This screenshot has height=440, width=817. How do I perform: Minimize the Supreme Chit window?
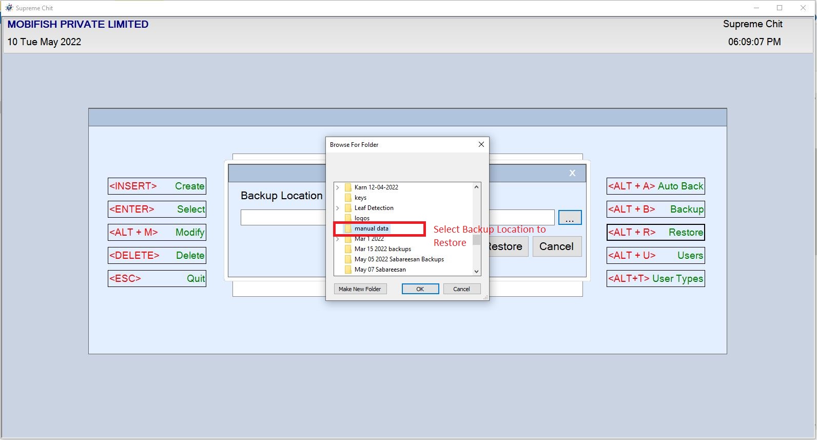(x=756, y=8)
